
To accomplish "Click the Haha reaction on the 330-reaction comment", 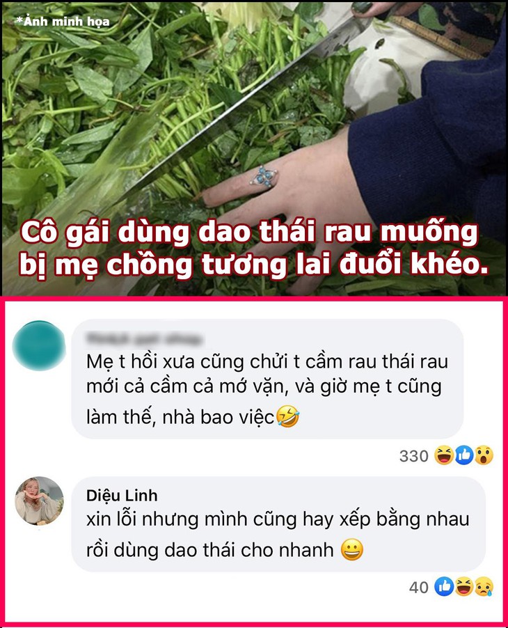I will click(x=443, y=455).
